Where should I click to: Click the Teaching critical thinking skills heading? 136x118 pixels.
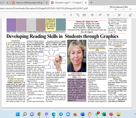pos(97,49)
